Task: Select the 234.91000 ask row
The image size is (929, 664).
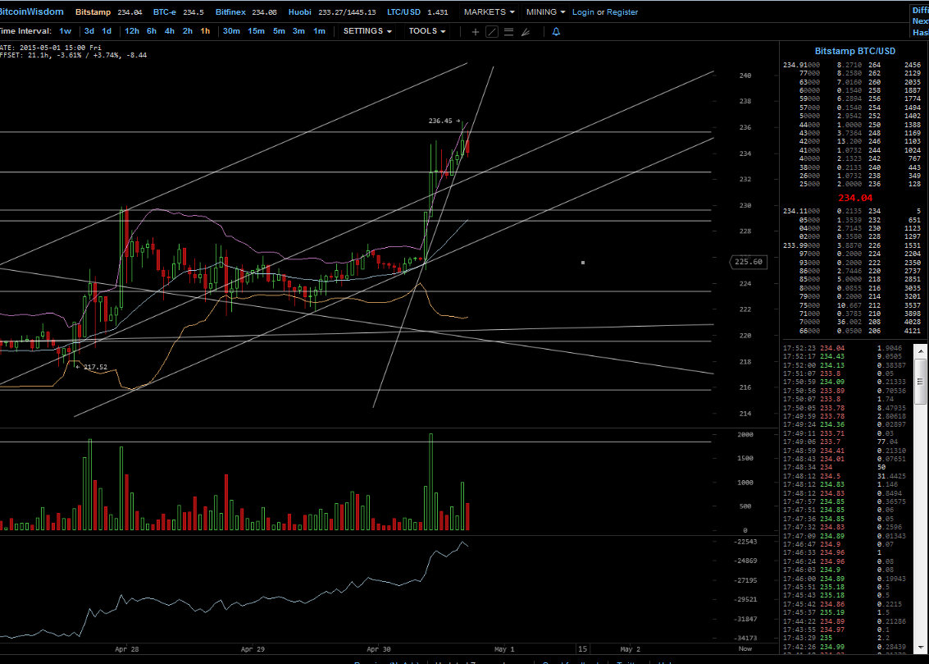Action: coord(852,65)
